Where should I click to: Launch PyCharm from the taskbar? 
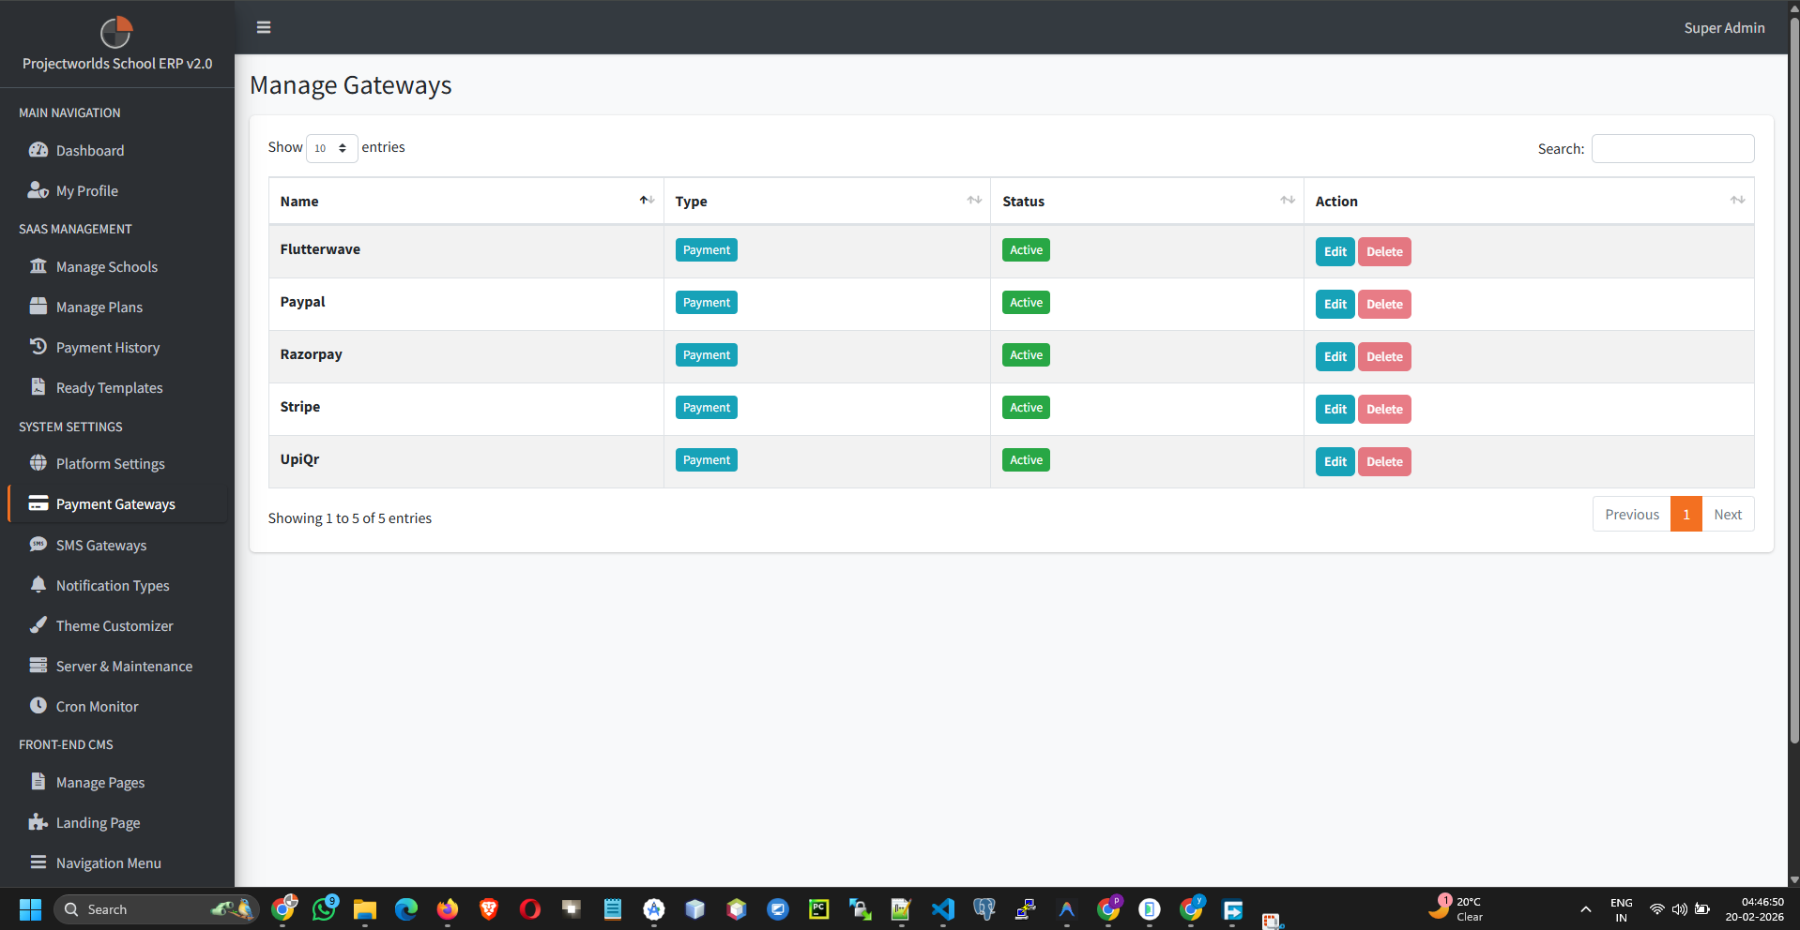point(818,909)
